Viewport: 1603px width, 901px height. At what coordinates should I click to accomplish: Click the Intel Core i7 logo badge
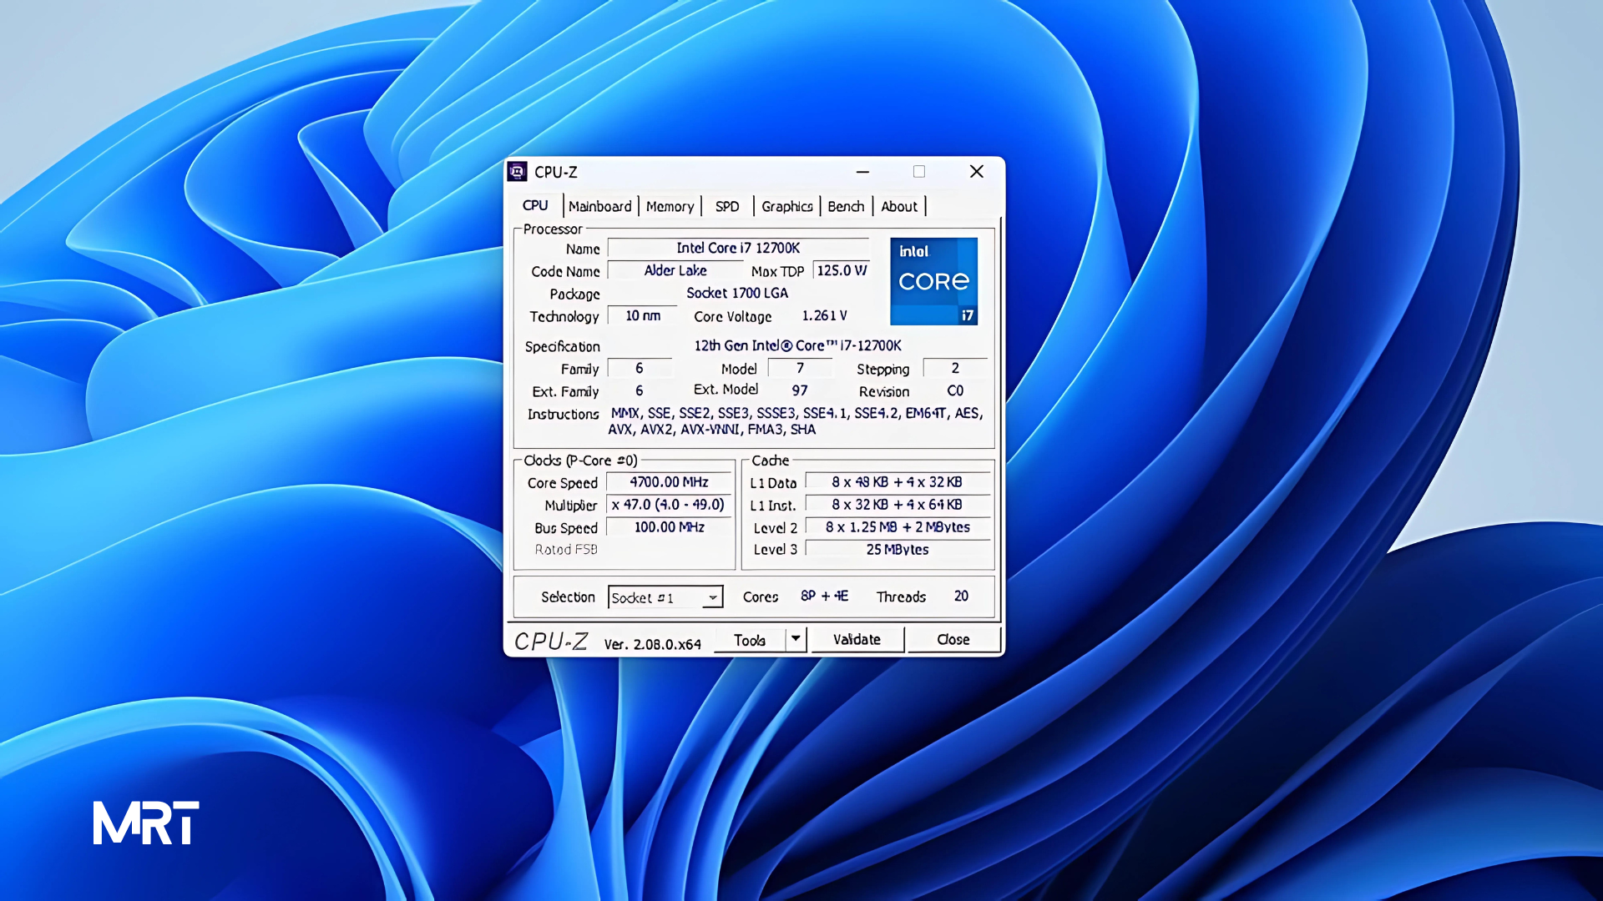933,281
